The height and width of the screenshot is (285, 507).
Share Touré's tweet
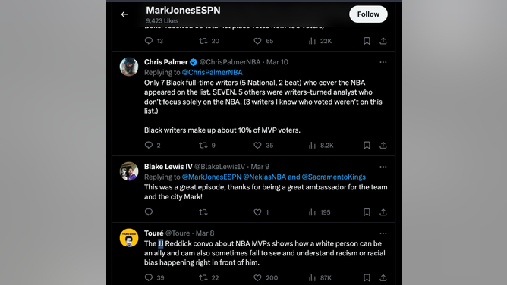click(383, 277)
